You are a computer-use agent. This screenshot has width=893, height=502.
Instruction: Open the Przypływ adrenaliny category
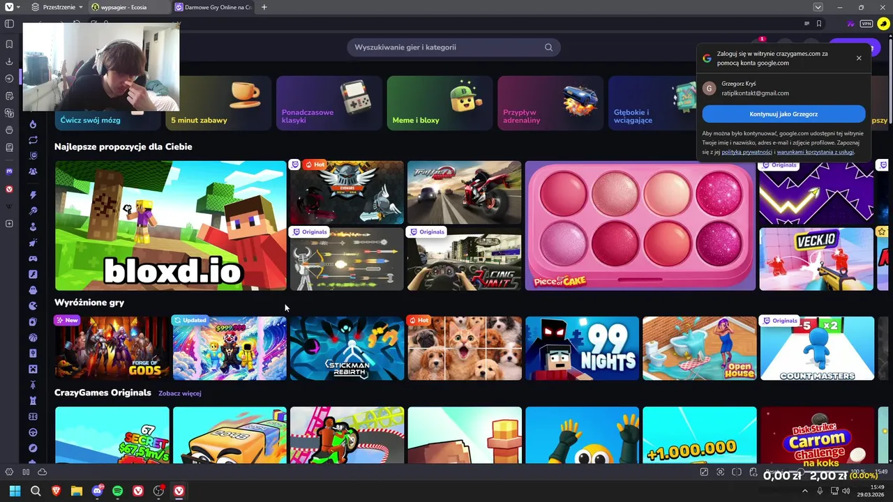click(550, 103)
